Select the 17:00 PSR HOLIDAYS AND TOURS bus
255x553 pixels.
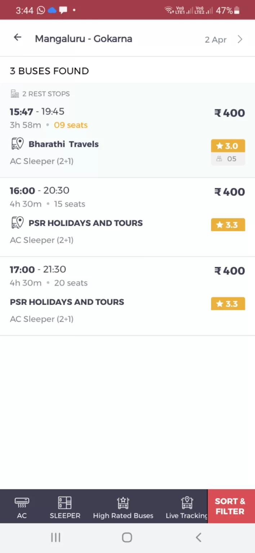[127, 296]
